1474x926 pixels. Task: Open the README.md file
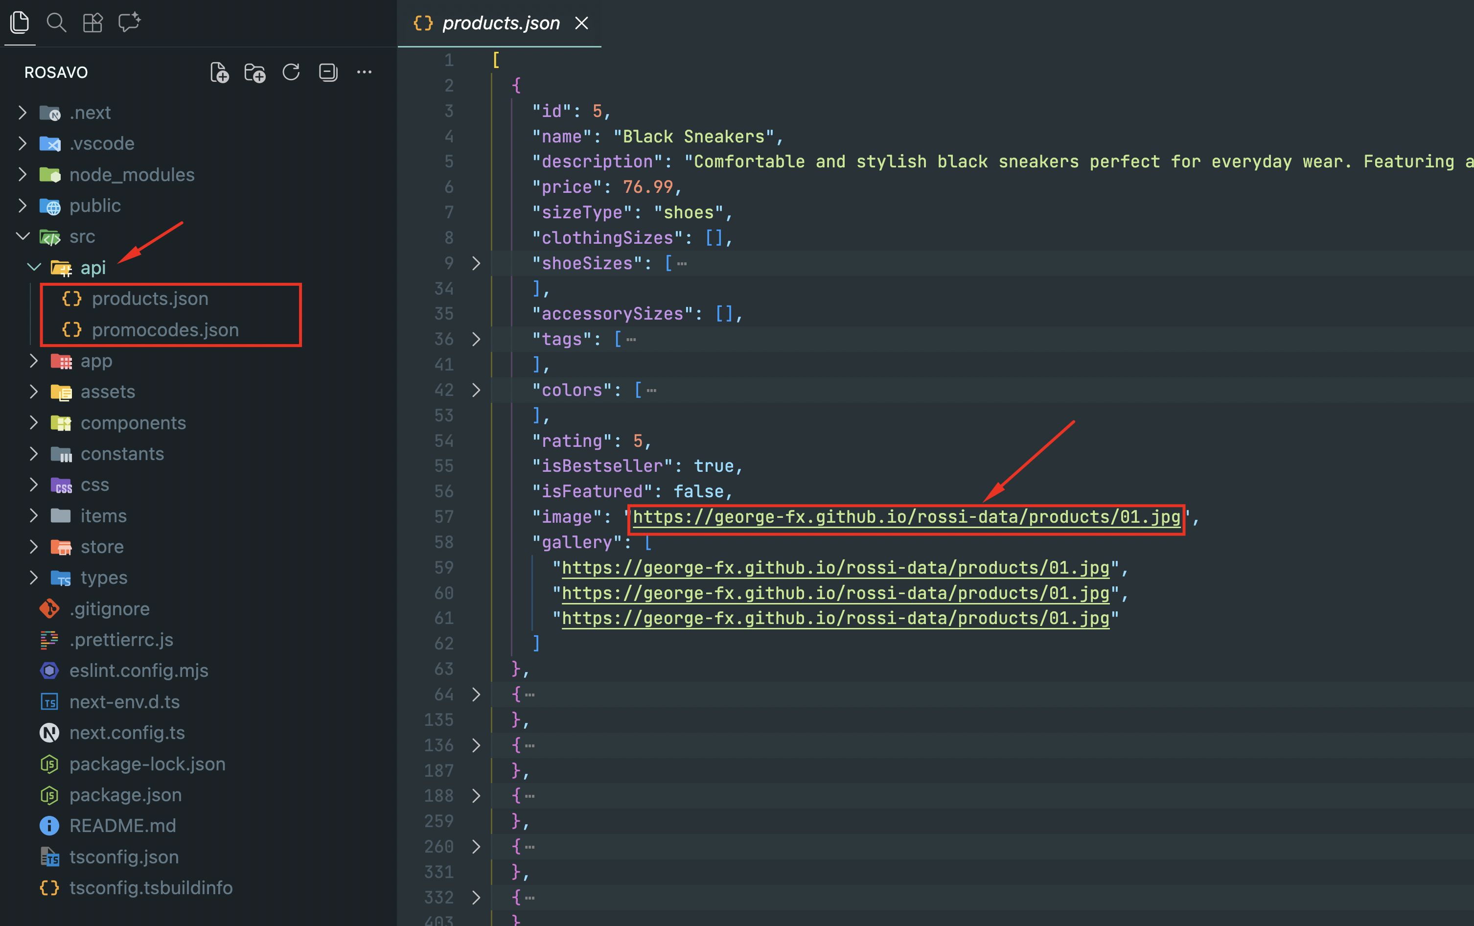pos(122,826)
